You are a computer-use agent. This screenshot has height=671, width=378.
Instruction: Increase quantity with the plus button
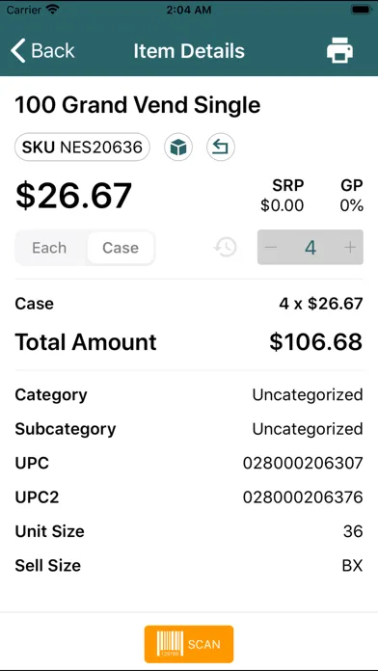coord(350,248)
